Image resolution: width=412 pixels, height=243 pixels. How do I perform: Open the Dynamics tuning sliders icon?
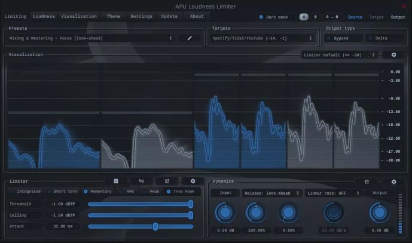click(367, 182)
